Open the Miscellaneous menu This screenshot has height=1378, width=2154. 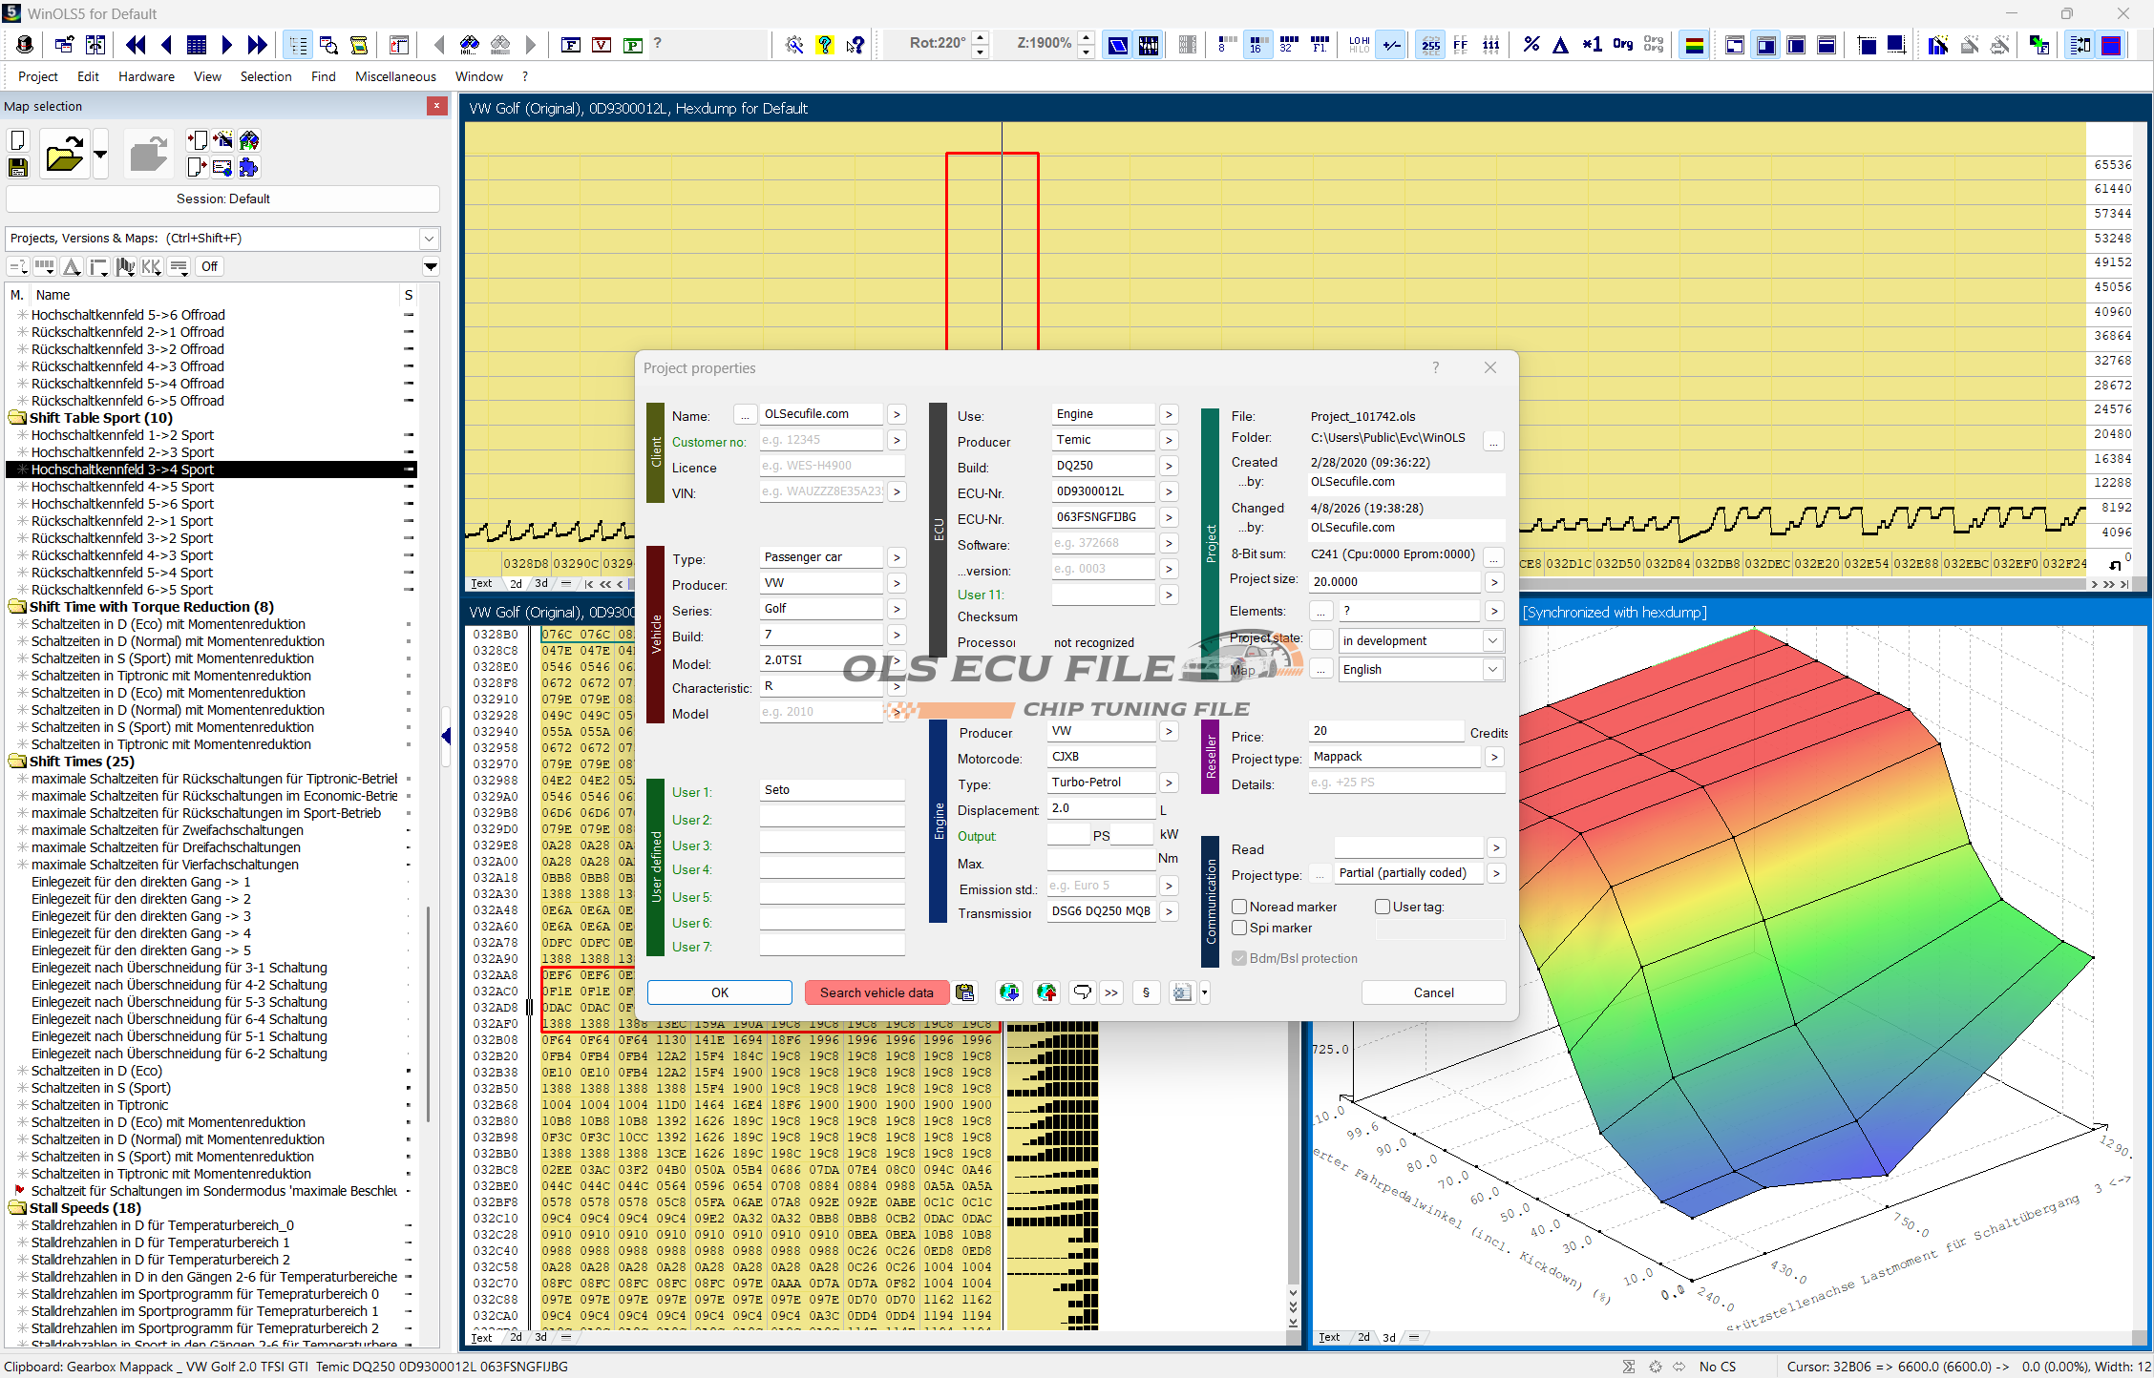pos(395,76)
